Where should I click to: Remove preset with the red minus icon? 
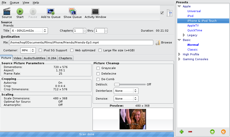pyautogui.click(x=190, y=131)
